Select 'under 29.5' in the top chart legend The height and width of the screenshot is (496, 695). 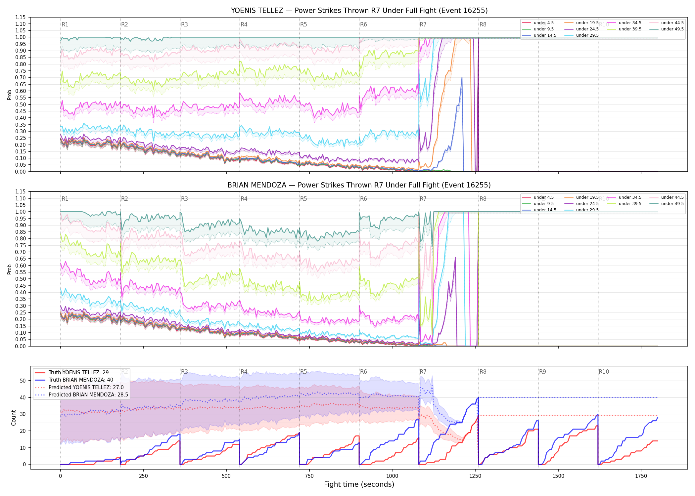click(581, 35)
